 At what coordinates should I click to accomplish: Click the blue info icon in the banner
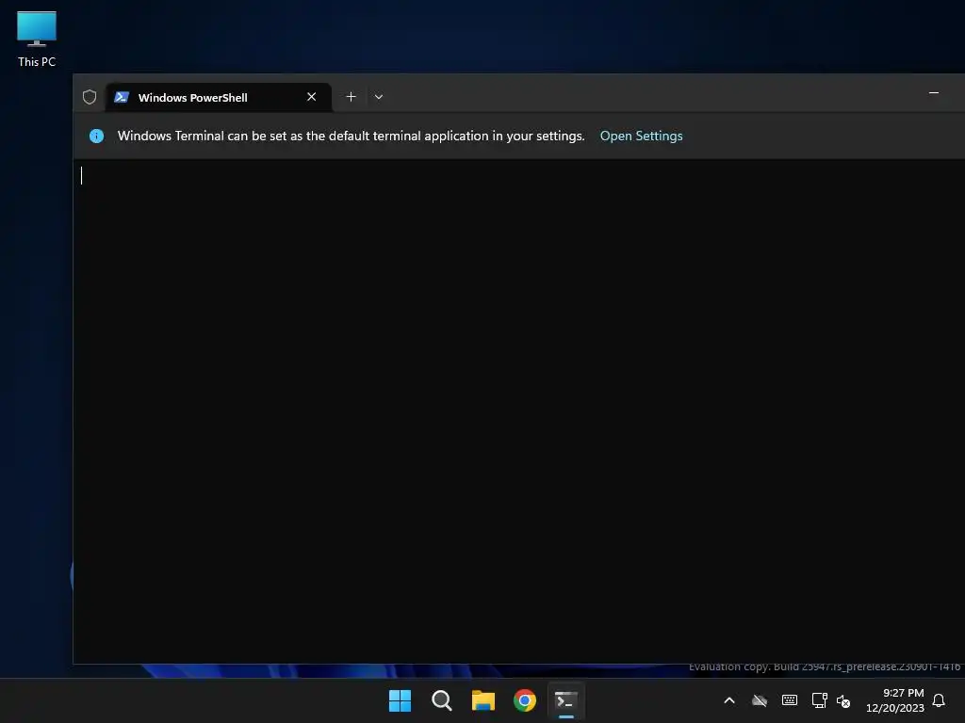coord(97,136)
